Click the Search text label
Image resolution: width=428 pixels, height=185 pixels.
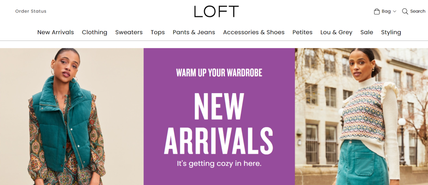(x=418, y=11)
